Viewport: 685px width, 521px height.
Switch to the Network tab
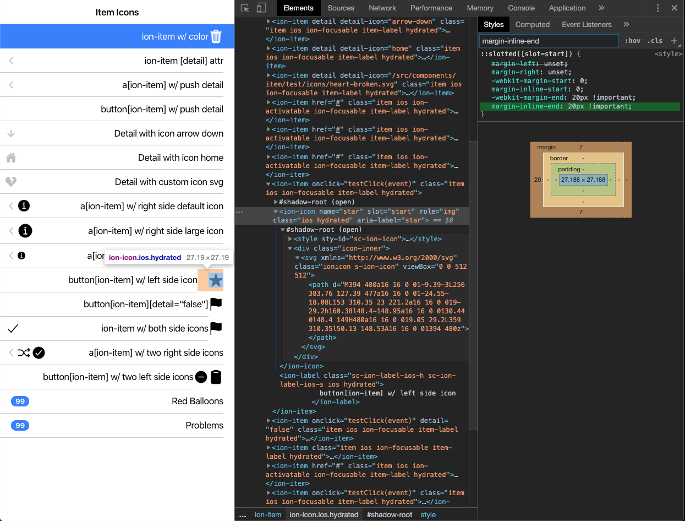(x=382, y=8)
